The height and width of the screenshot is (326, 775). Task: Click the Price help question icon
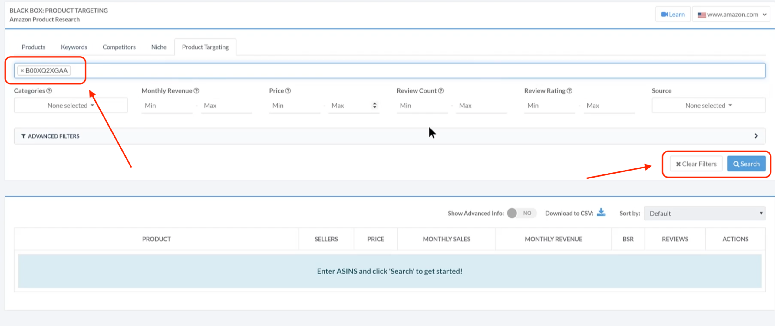click(x=288, y=91)
